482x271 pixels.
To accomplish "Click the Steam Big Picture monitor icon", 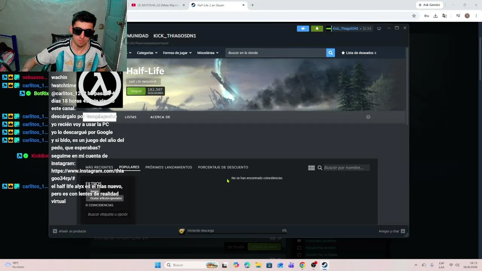I will click(379, 29).
